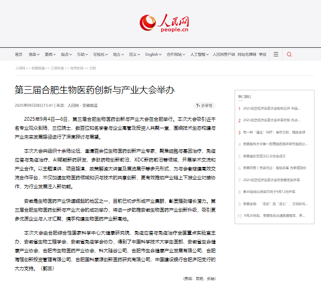This screenshot has width=321, height=285.
Task: Expand the 地方 dropdown
Action: (x=118, y=54)
